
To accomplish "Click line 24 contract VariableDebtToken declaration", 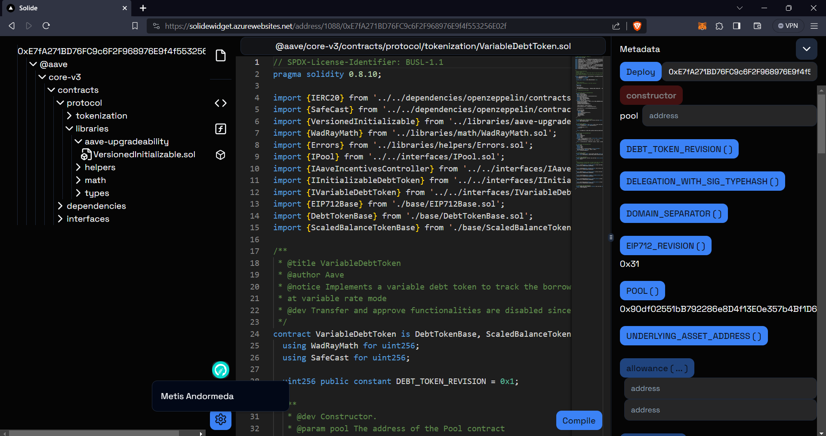I will (422, 334).
